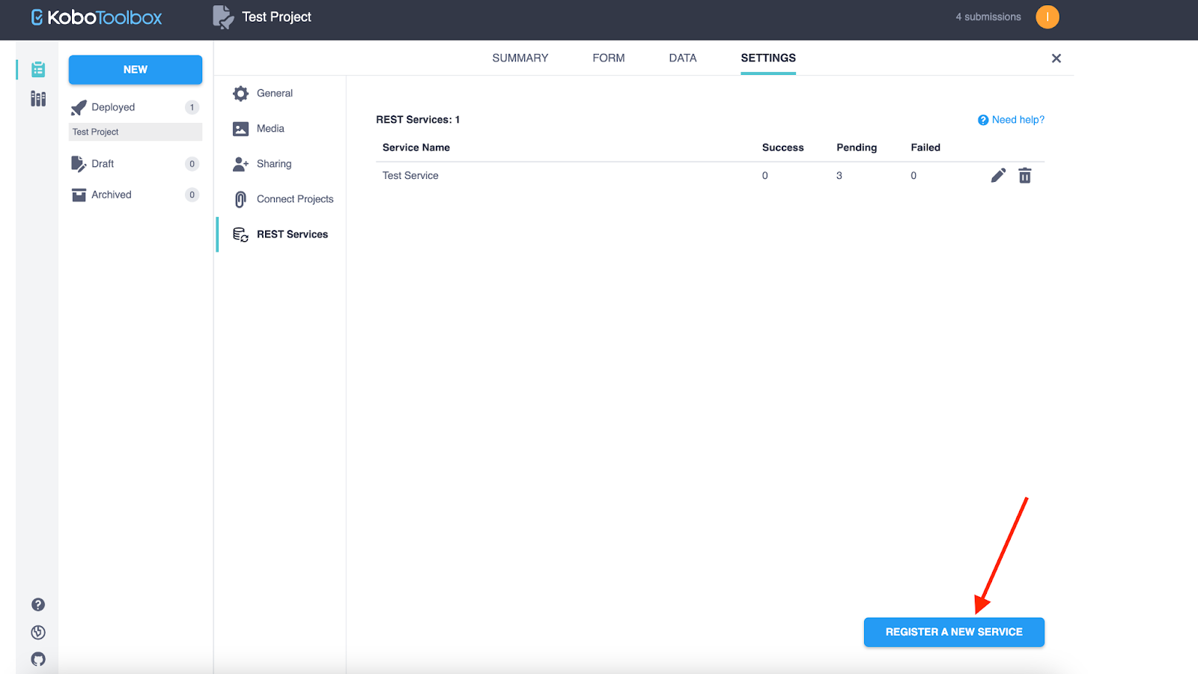
Task: Click the help question-mark icon at bottom left
Action: (x=37, y=604)
